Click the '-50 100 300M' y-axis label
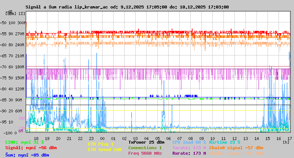Image resolution: width=294 pixels, height=158 pixels. (x=12, y=23)
